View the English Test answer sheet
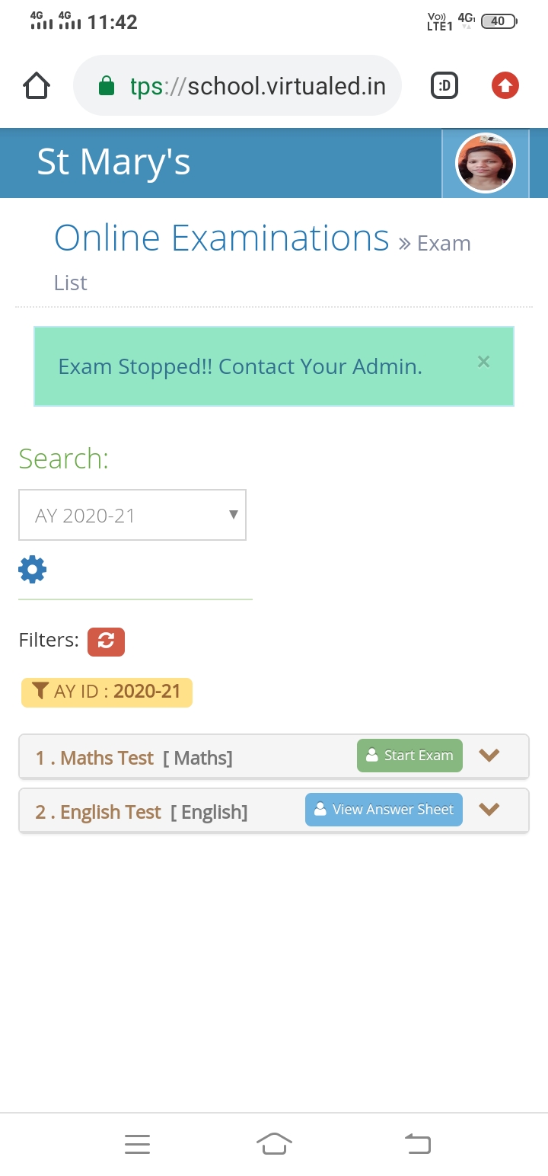This screenshot has height=1176, width=548. tap(384, 810)
